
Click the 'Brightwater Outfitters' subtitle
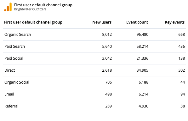tap(30, 9)
